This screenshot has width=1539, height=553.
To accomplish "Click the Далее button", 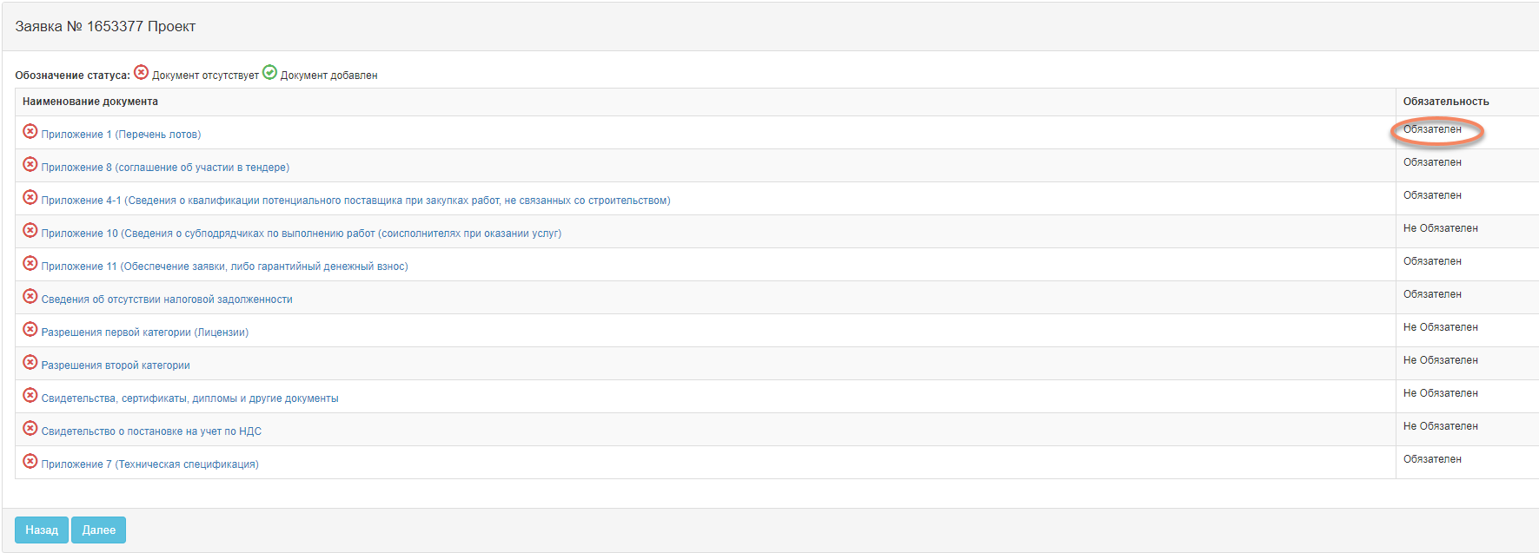I will [99, 530].
